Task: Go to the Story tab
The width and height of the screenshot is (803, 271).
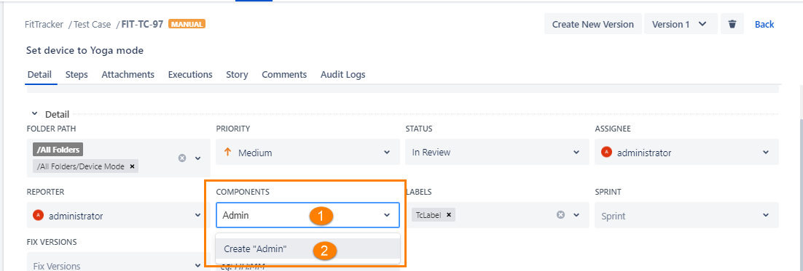Action: 237,75
